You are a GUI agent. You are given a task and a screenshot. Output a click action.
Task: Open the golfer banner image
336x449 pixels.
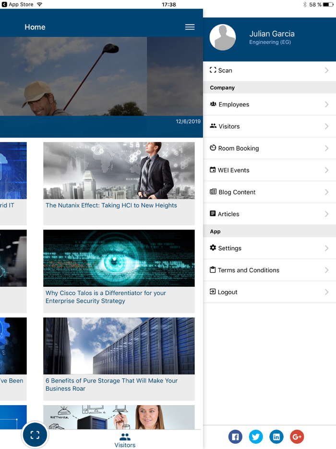pyautogui.click(x=73, y=76)
